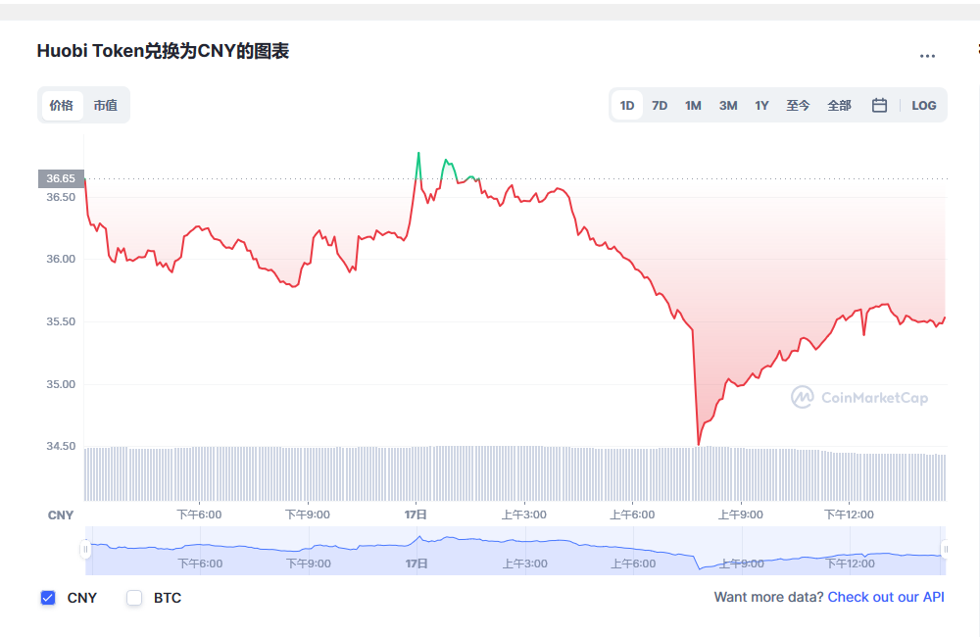Open the calendar date range picker

point(879,105)
